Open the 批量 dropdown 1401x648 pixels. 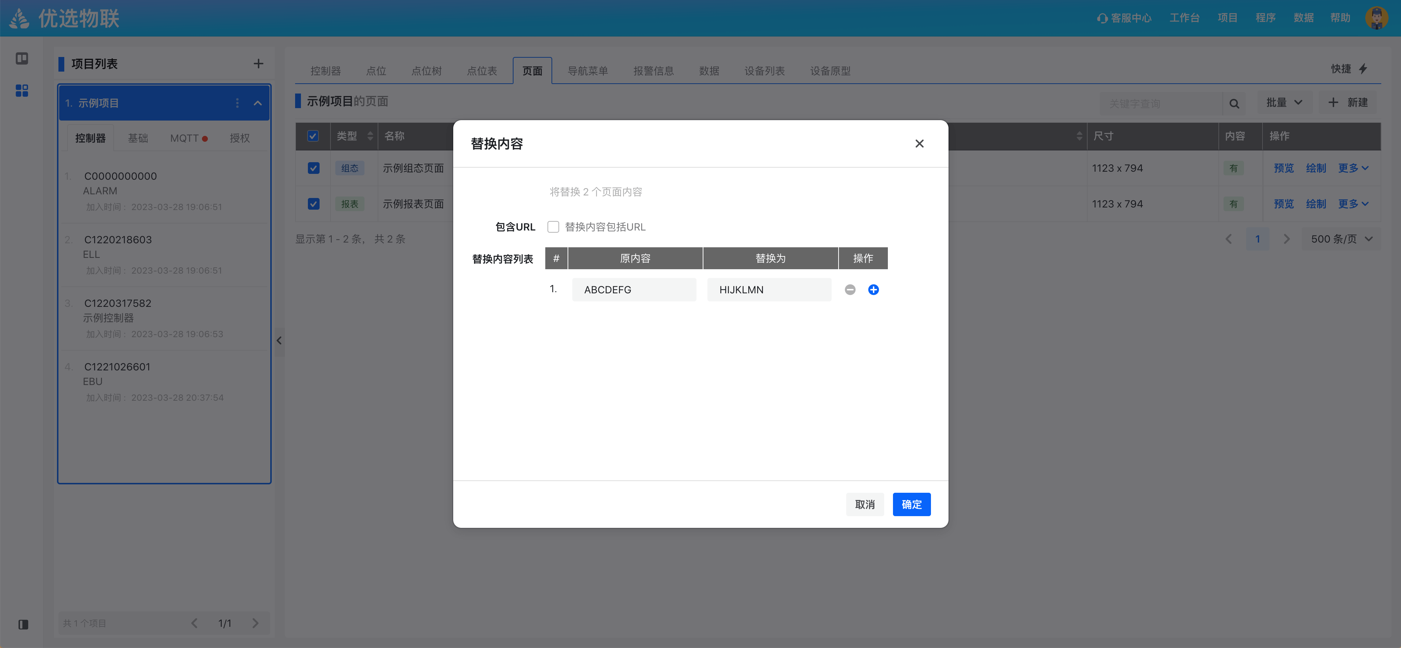click(1284, 103)
